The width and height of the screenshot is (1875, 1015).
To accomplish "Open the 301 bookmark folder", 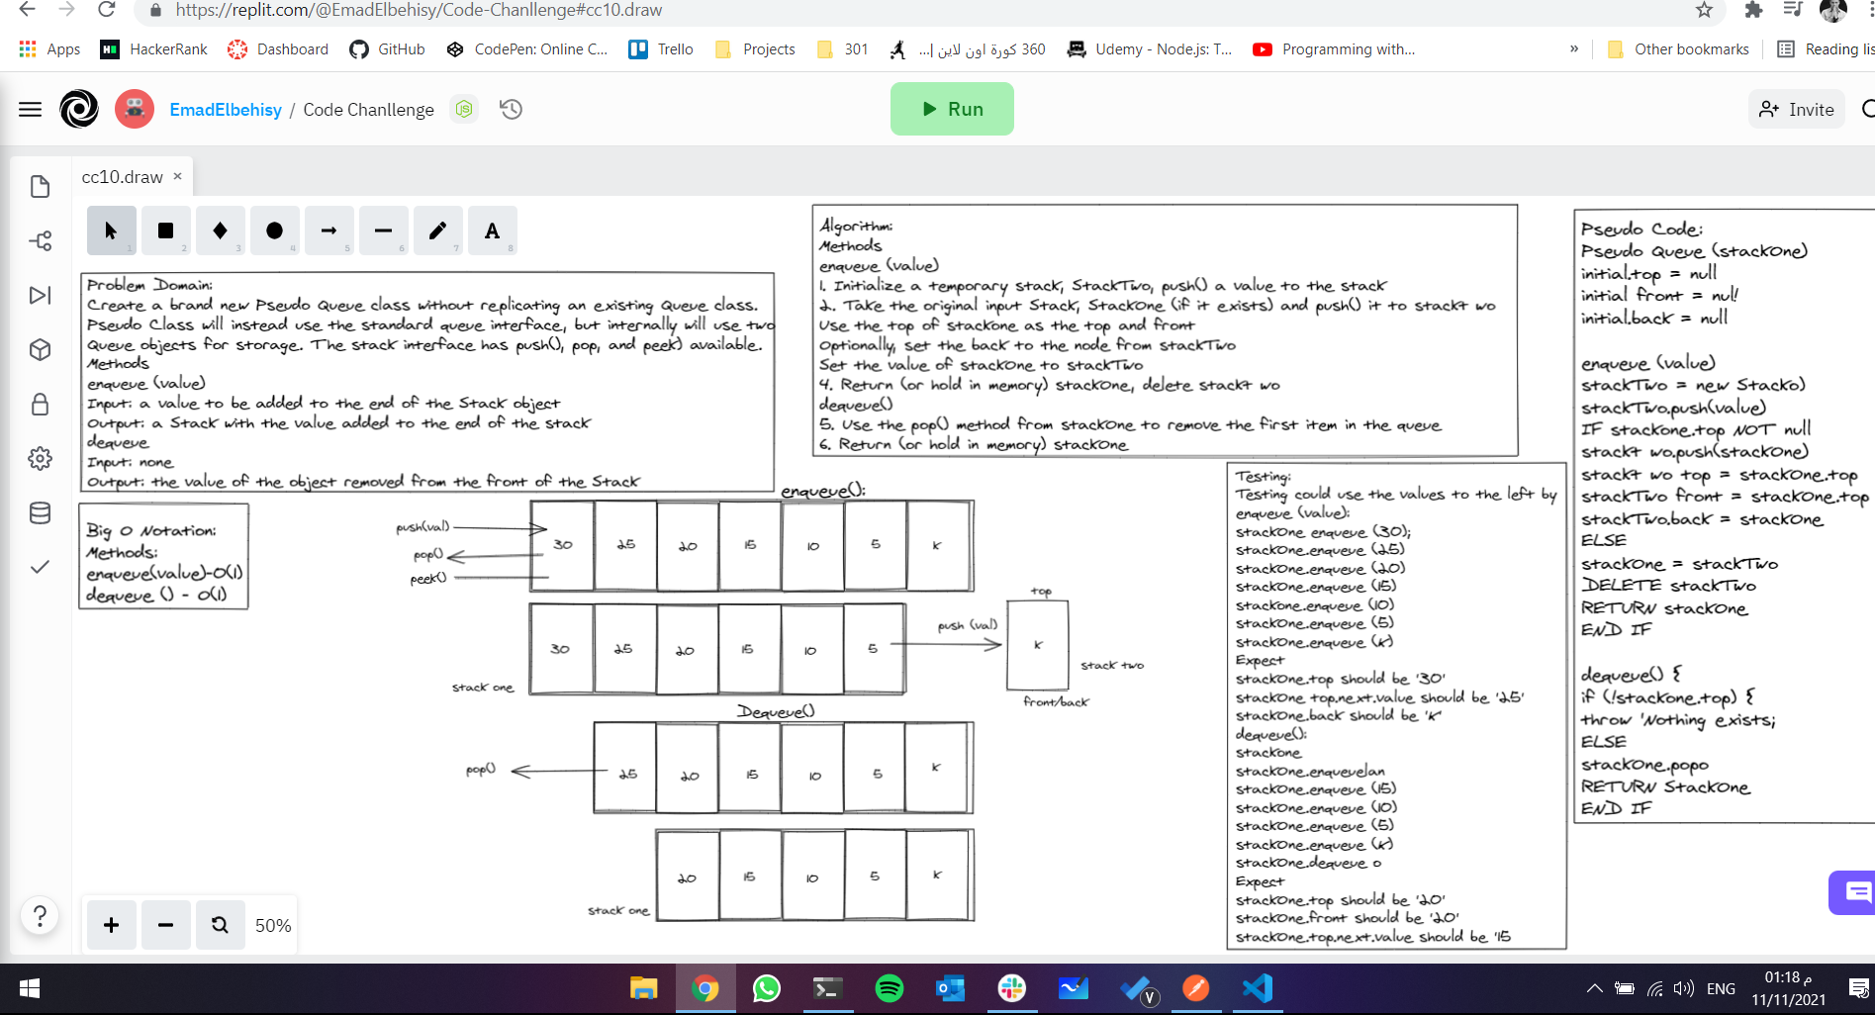I will (842, 49).
